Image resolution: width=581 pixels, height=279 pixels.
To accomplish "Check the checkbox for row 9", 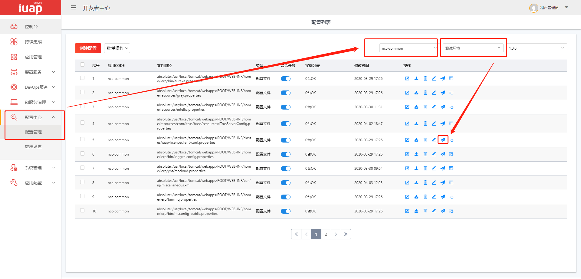I will (82, 196).
